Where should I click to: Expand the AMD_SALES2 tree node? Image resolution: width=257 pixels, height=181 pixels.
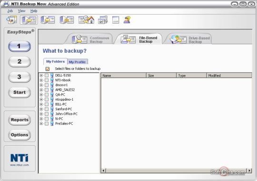[x=41, y=90]
